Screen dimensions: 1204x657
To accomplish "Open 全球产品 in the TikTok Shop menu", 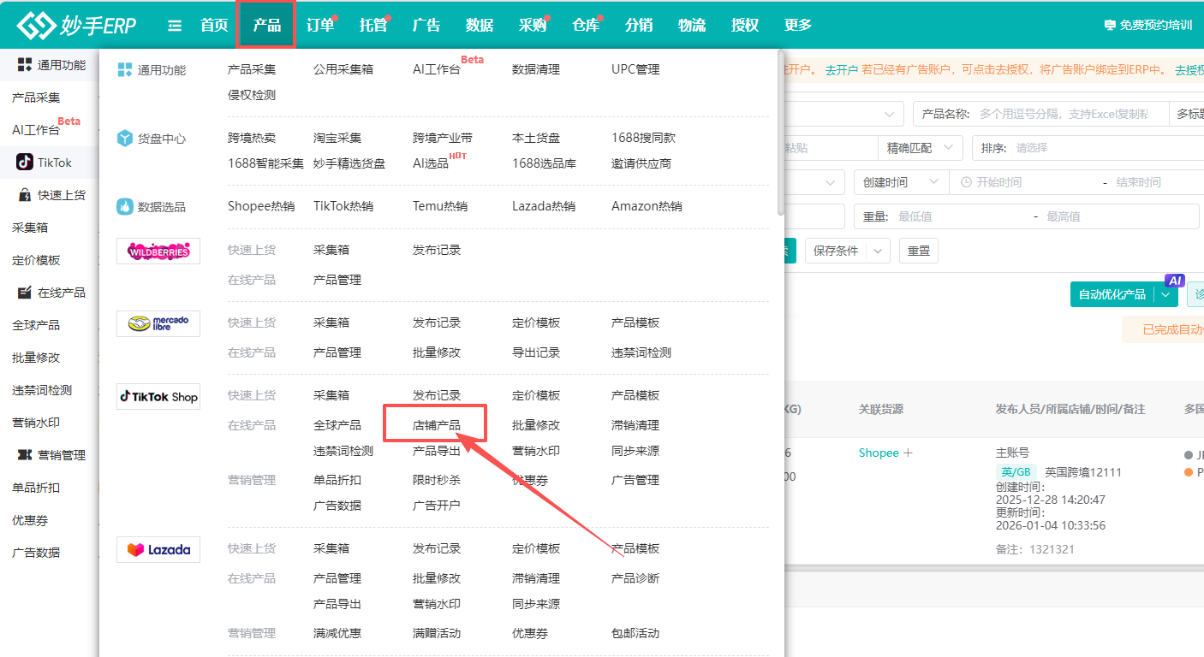I will click(337, 425).
